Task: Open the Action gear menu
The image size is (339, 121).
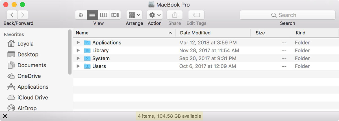Action: click(155, 15)
